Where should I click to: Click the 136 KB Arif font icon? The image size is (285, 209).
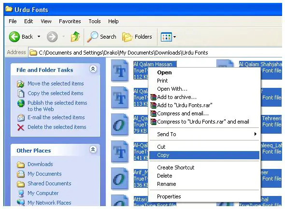click(x=120, y=179)
